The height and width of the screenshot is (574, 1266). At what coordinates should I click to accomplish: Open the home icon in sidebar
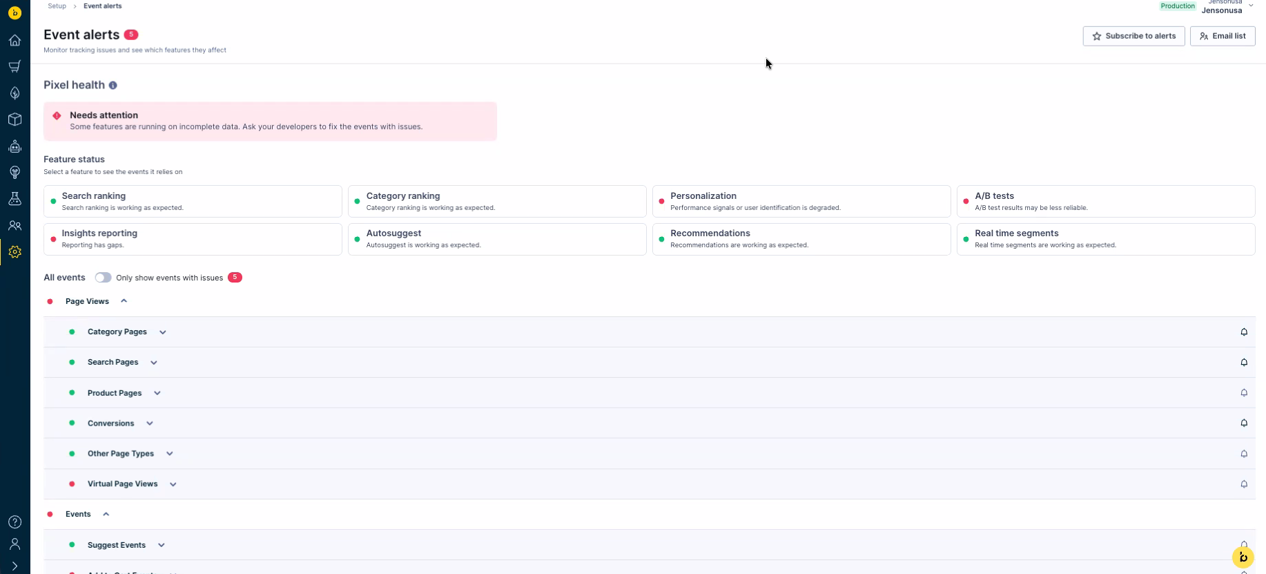(14, 40)
